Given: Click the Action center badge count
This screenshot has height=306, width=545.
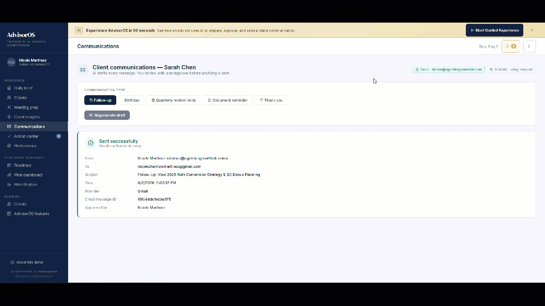Looking at the screenshot, I should click(59, 136).
